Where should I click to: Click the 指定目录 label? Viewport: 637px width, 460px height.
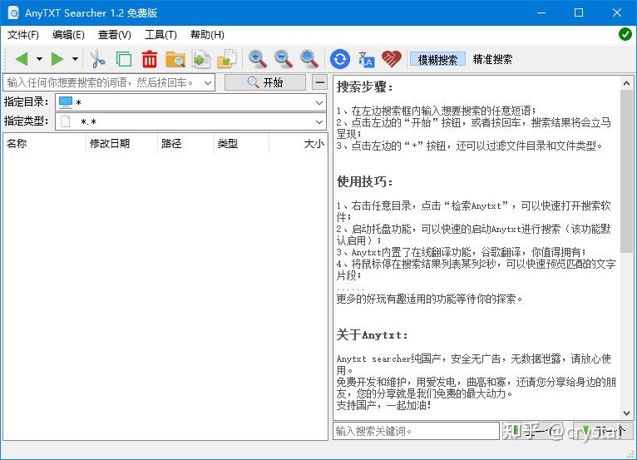(26, 101)
